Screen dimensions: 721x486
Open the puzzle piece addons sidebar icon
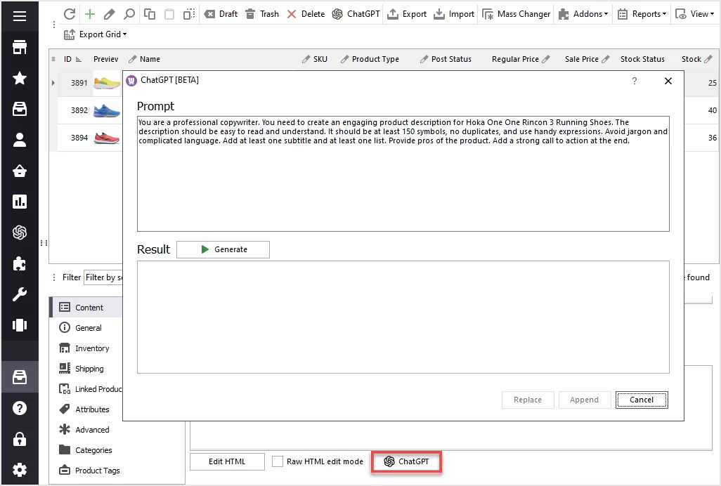(20, 263)
